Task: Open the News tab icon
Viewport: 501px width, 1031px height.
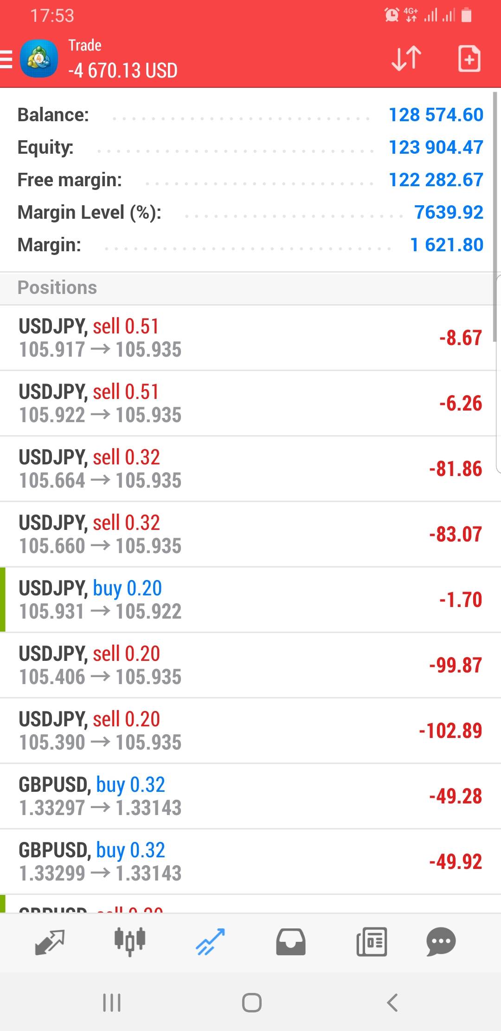Action: click(372, 942)
